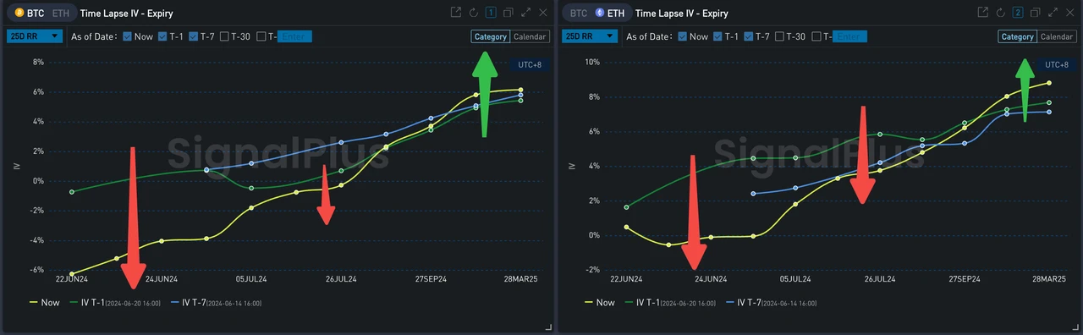
Task: Click the Ethereum coin icon in ETH panel
Action: 600,13
